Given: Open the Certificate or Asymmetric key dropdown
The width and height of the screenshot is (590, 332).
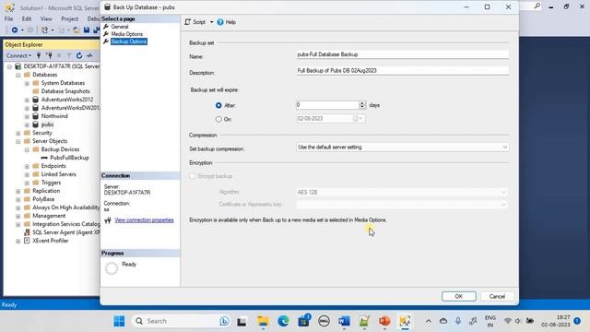Looking at the screenshot, I should pos(402,205).
